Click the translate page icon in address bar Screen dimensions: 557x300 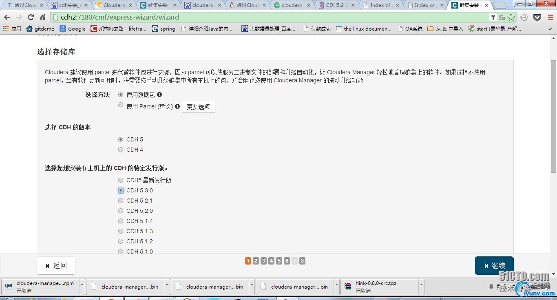tap(502, 18)
